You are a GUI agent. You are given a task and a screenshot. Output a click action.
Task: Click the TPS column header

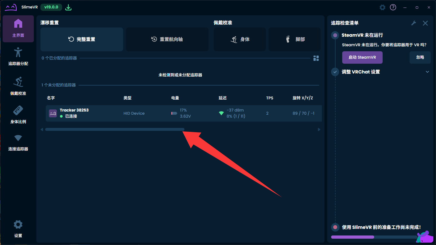(x=270, y=98)
